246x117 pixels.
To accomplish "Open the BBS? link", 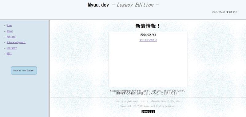I will pyautogui.click(x=9, y=54).
